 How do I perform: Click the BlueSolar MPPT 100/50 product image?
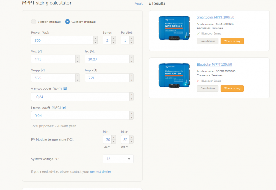pos(175,76)
